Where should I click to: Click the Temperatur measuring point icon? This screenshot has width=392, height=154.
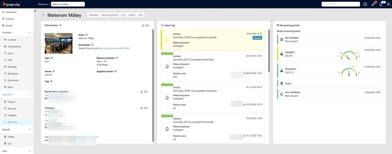point(282,70)
